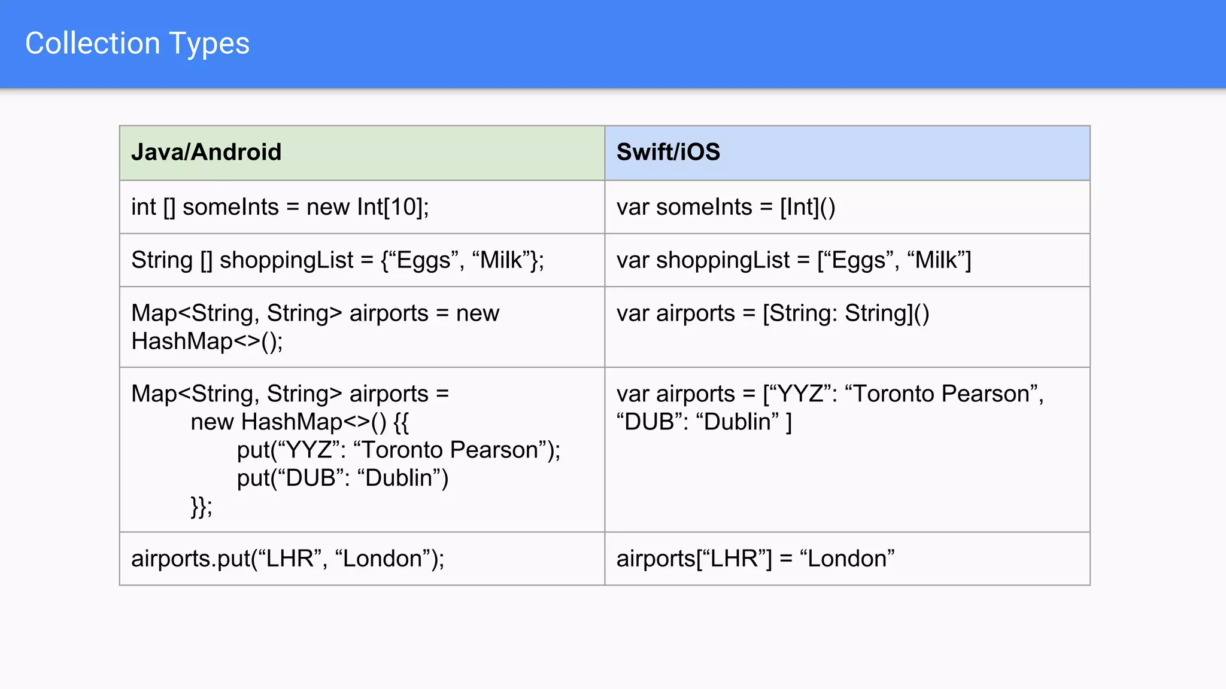Click the put YYZ Toronto Pearson line

pyautogui.click(x=398, y=450)
